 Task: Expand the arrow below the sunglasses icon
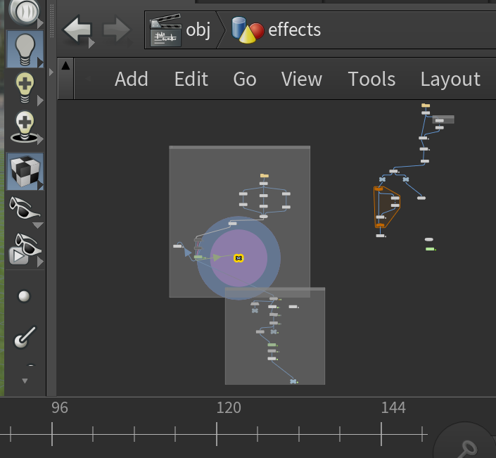point(38,225)
